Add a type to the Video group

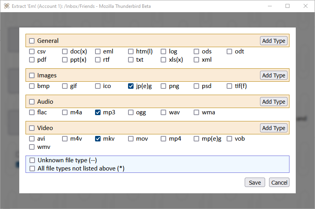click(x=274, y=128)
